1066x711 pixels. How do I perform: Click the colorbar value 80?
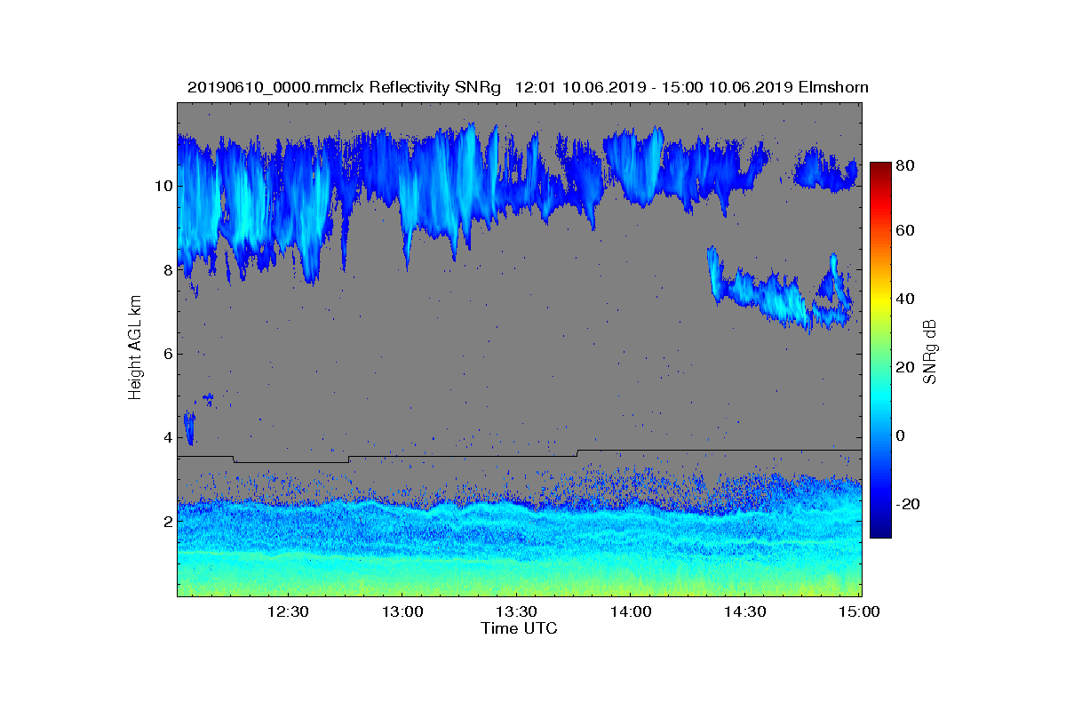[906, 164]
